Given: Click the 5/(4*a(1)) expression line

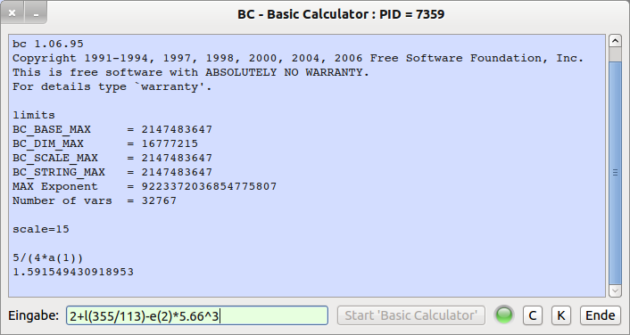Looking at the screenshot, I should coord(48,257).
